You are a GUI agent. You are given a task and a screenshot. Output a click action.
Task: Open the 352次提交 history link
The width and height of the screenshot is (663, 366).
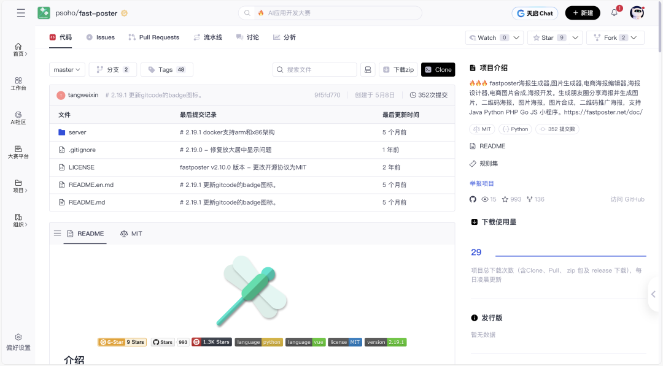pyautogui.click(x=428, y=95)
